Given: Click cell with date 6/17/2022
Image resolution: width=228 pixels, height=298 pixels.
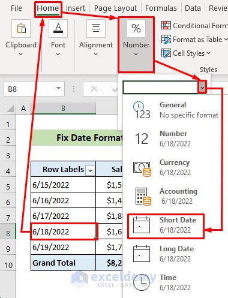Looking at the screenshot, I should coord(63,216).
